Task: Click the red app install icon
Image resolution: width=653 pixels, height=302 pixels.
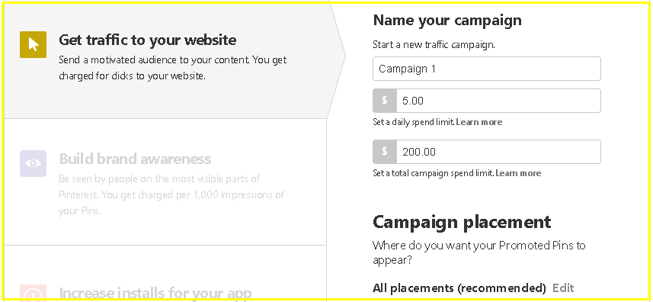Action: (x=34, y=293)
